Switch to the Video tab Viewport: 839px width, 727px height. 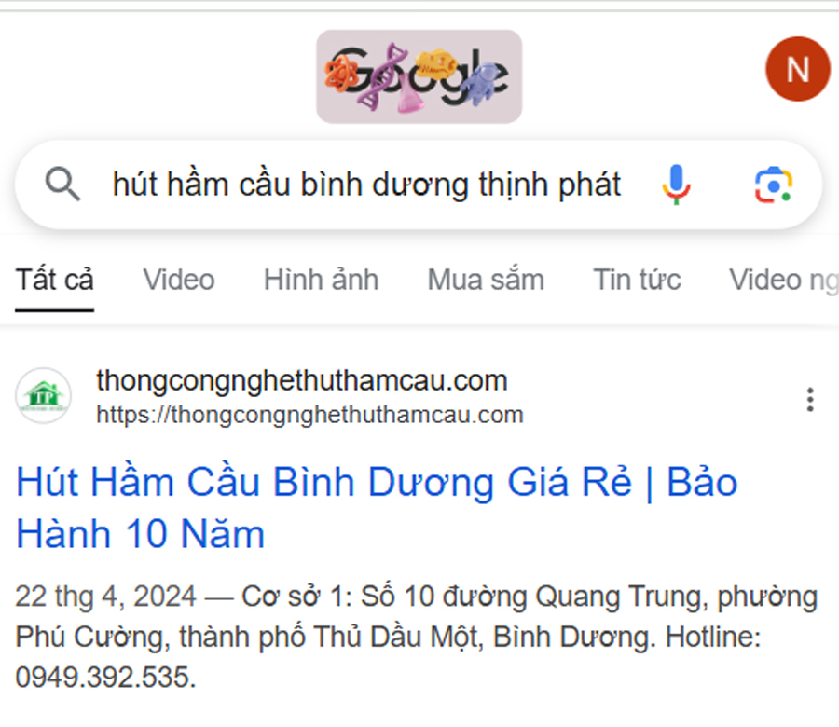click(179, 280)
